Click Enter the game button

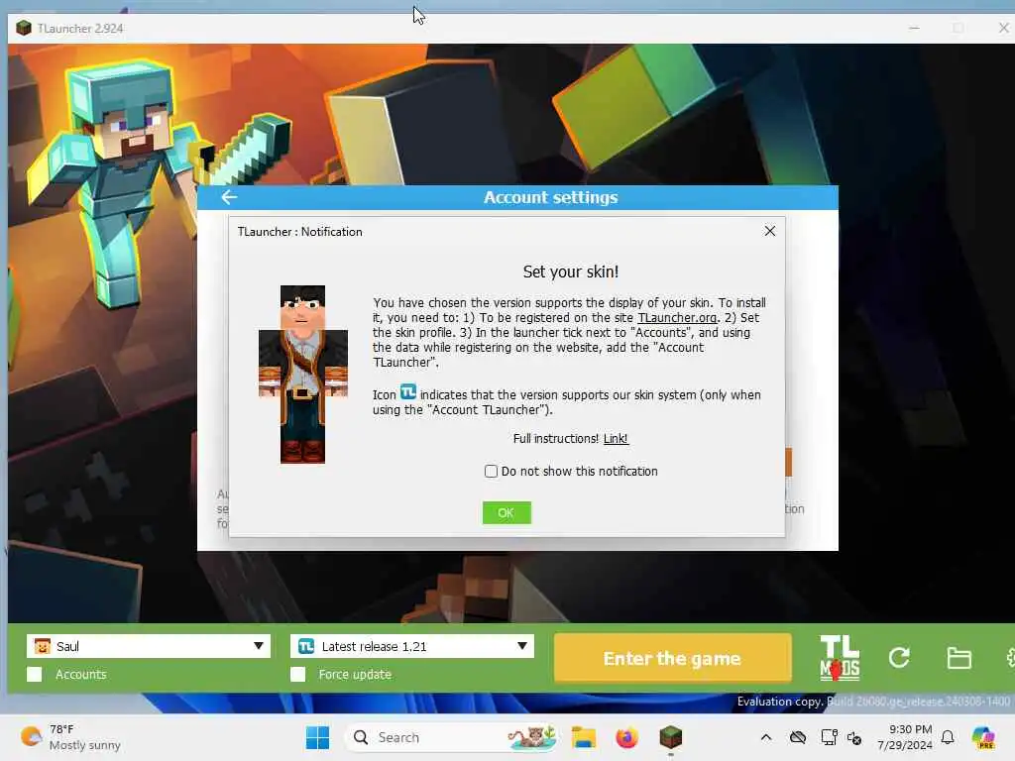(672, 658)
